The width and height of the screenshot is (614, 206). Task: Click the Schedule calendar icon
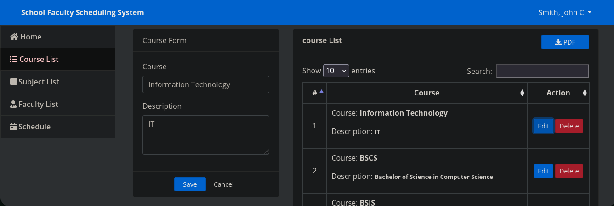click(13, 127)
